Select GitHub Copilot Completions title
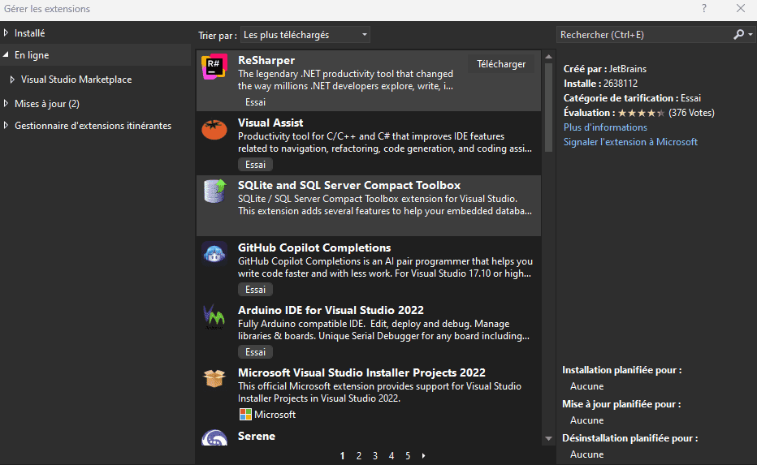757x465 pixels. click(314, 248)
